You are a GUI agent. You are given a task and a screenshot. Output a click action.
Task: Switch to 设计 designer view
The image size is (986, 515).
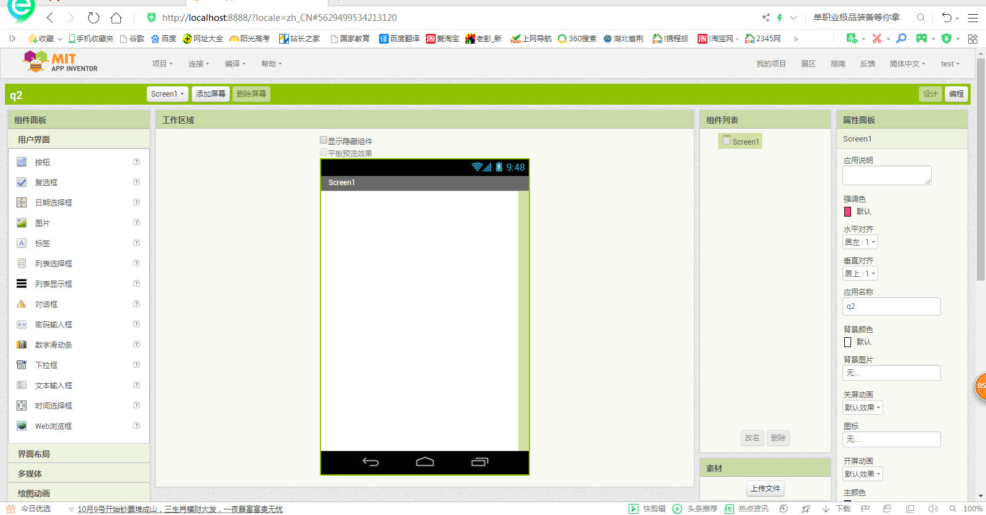930,94
